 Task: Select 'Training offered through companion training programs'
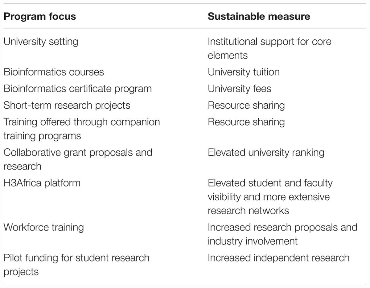click(81, 129)
